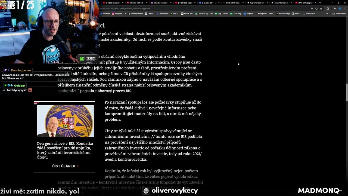Image resolution: width=348 pixels, height=196 pixels.
Task: Open the StreamElements bookmark
Action: pyautogui.click(x=136, y=14)
